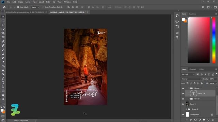218x122 pixels.
Task: Select the Hand tool
Action: click(3, 95)
